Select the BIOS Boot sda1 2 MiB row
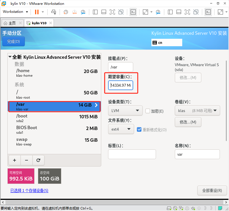Screen dimensions: 229x211 pos(54,130)
